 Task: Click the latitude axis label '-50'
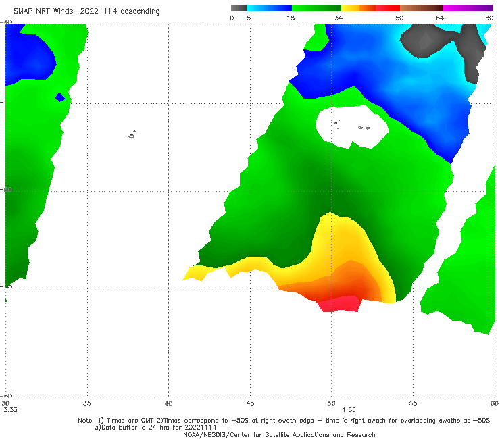click(6, 190)
